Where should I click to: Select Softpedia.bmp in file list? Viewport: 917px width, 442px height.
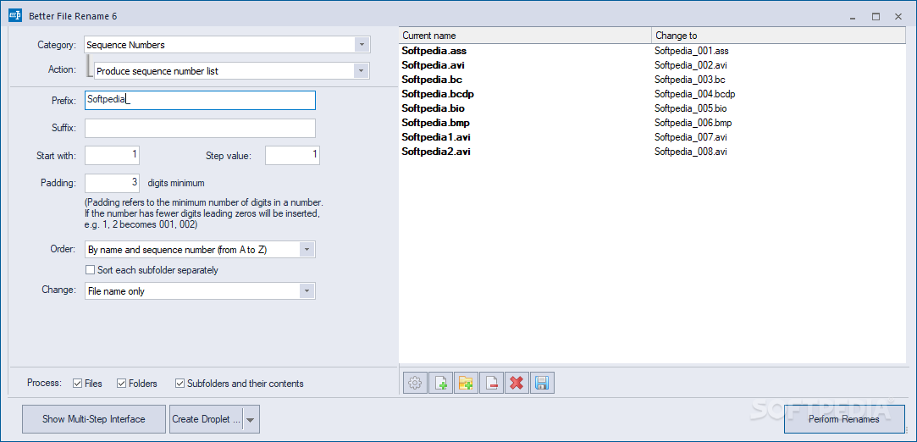coord(436,123)
